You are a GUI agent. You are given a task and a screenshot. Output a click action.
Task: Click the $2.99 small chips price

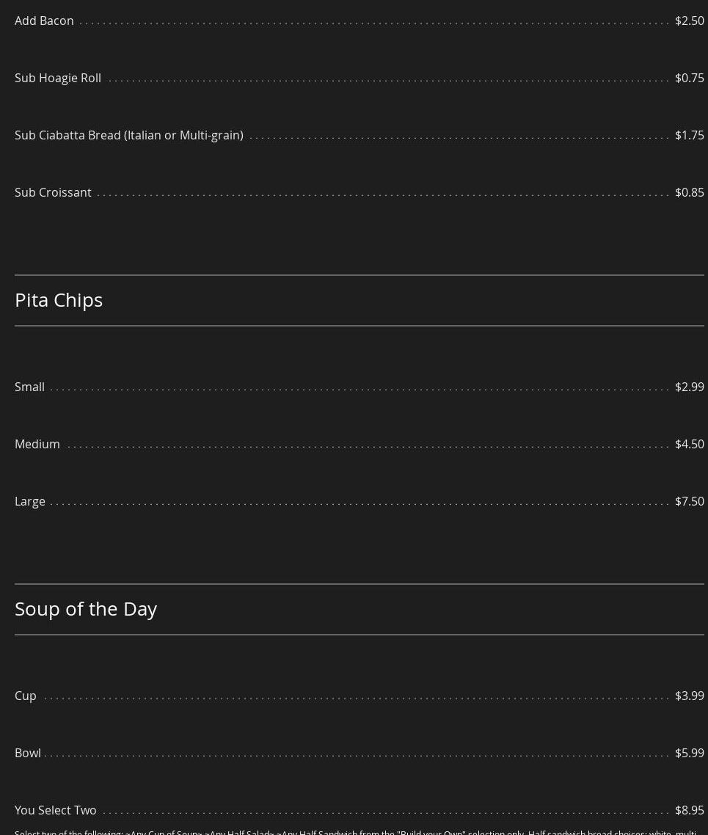point(689,387)
